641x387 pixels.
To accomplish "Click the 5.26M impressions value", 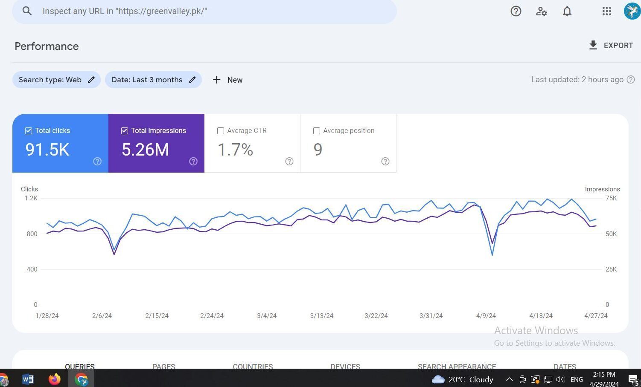I will (x=146, y=150).
